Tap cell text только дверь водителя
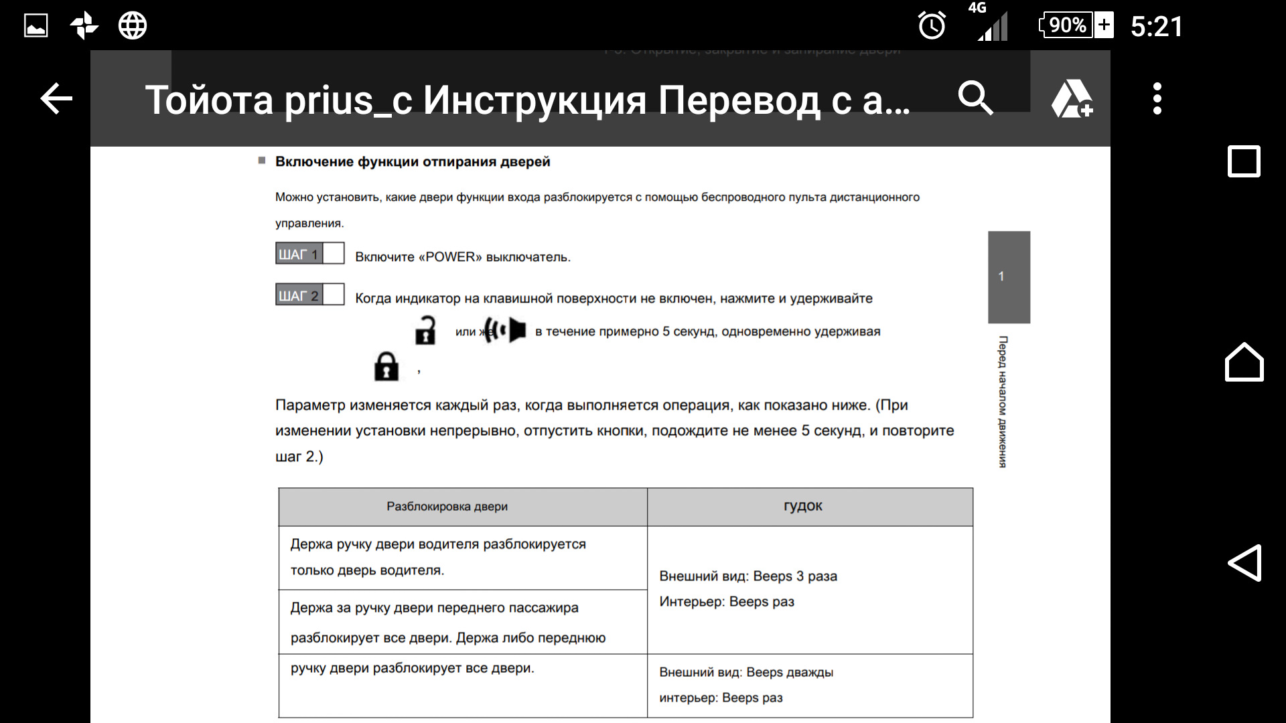The height and width of the screenshot is (723, 1286). [x=367, y=570]
